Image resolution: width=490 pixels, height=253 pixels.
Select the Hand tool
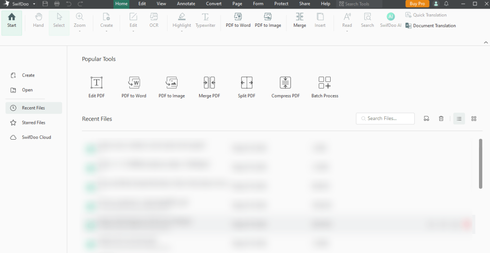(x=38, y=21)
